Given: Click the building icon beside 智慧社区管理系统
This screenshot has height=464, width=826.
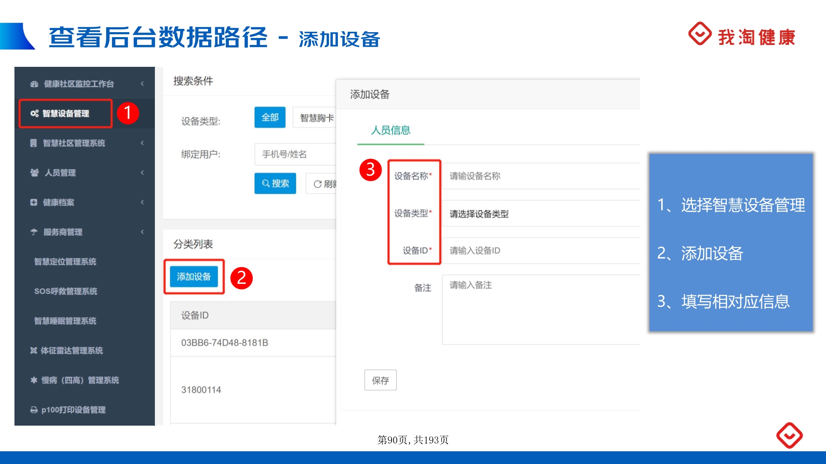Looking at the screenshot, I should [x=33, y=143].
